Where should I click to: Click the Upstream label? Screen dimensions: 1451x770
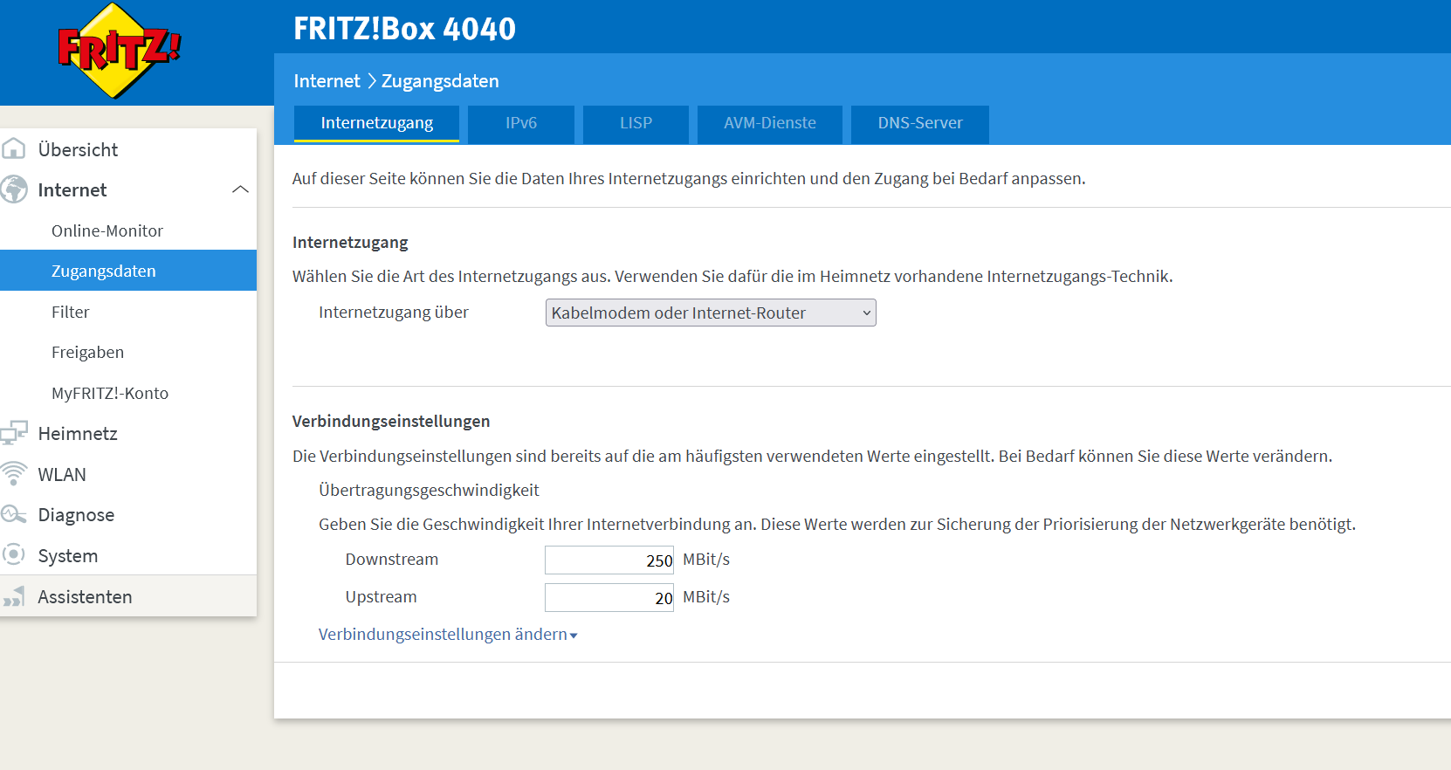pos(382,597)
